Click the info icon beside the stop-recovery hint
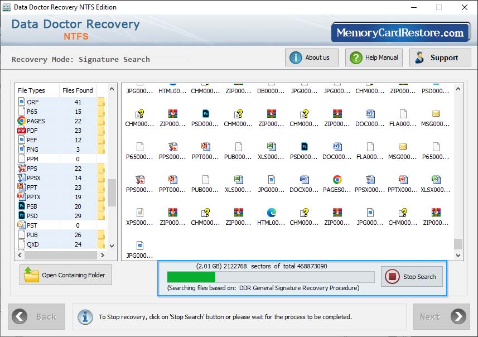This screenshot has width=478, height=337. [85, 317]
